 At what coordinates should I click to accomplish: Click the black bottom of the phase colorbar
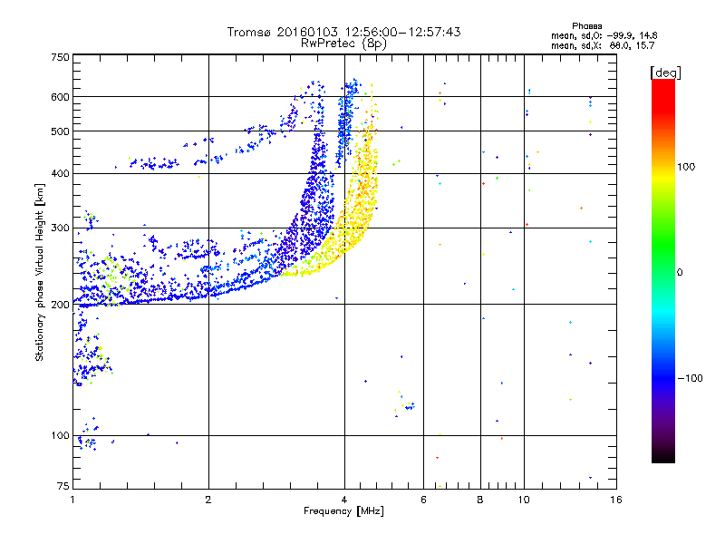click(663, 457)
